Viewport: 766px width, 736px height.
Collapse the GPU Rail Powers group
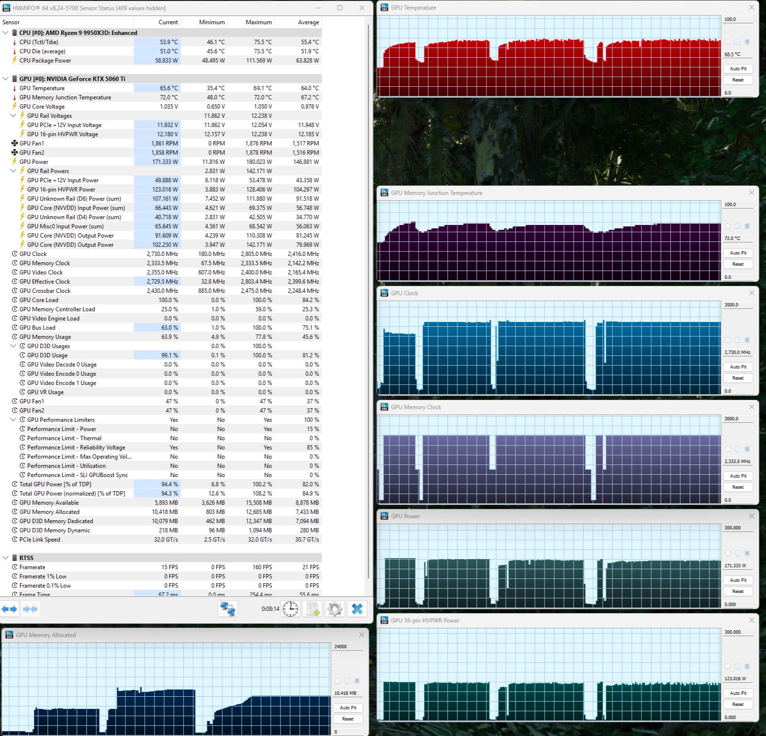click(13, 171)
